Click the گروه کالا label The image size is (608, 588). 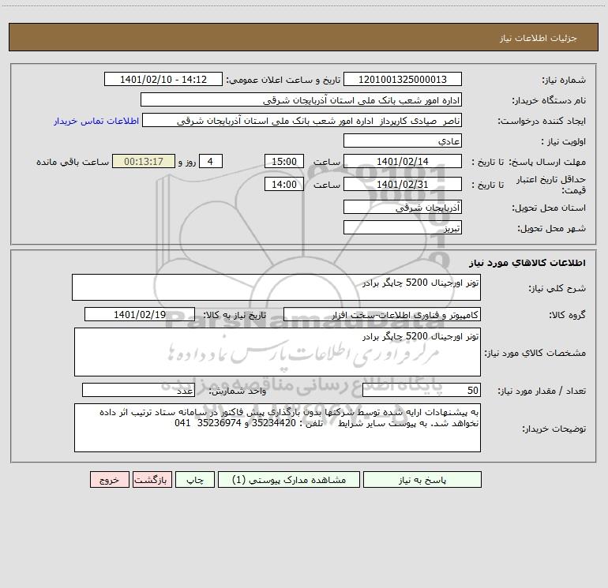click(568, 315)
